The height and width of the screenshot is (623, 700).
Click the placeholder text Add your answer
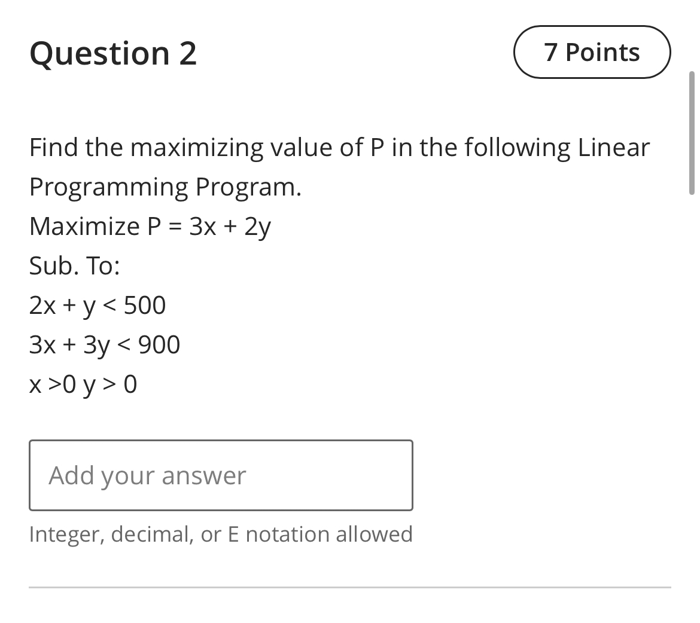tap(147, 475)
